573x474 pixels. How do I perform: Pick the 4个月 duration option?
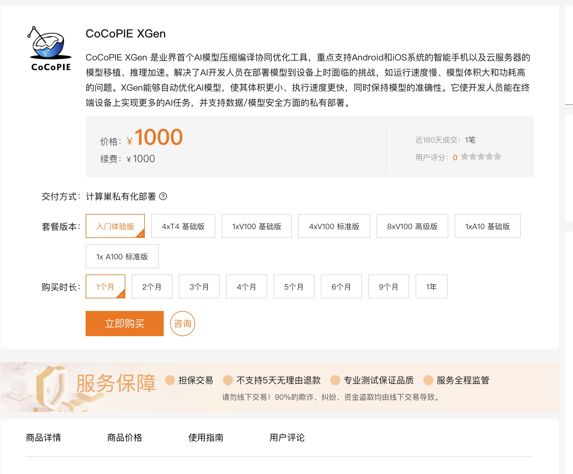(247, 286)
